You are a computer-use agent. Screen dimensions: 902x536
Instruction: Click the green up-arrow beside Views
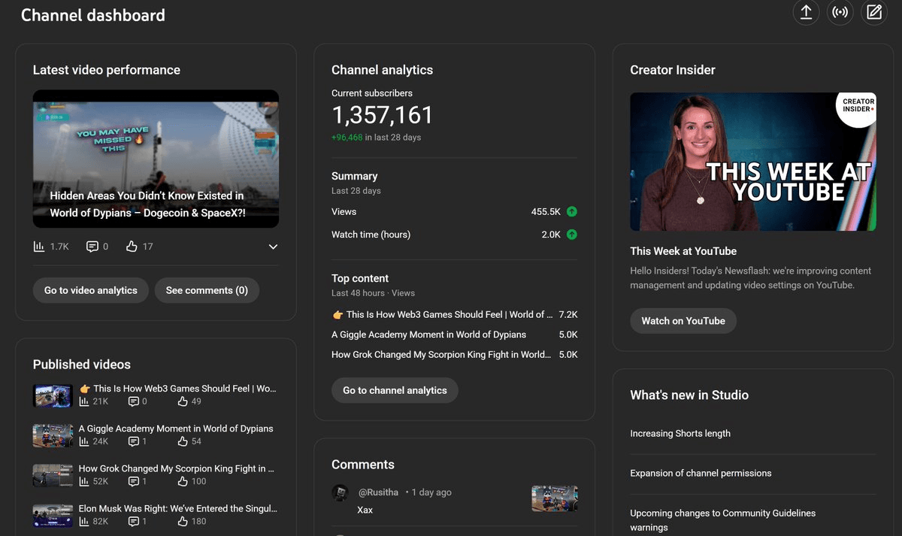click(571, 212)
